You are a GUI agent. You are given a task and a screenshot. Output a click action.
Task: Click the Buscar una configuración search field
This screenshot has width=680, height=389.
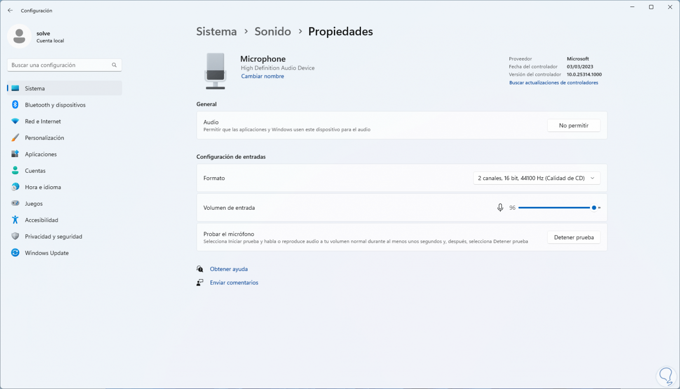[x=61, y=65]
